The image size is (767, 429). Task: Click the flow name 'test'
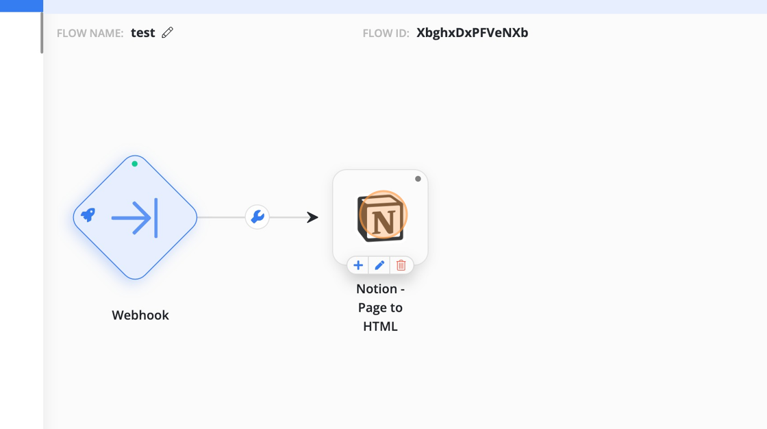(x=143, y=33)
